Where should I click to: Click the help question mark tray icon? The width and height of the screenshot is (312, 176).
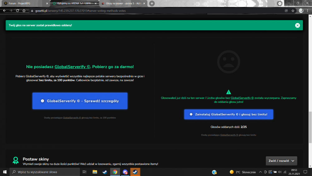[214, 172]
